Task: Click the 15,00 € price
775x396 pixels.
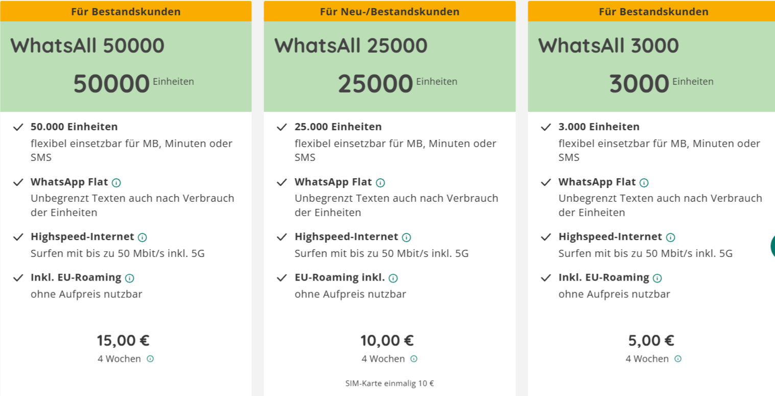Action: pos(123,340)
